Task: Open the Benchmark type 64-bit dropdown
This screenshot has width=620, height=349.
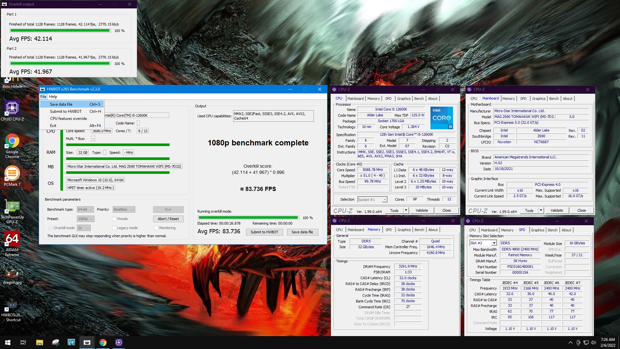Action: click(x=85, y=209)
